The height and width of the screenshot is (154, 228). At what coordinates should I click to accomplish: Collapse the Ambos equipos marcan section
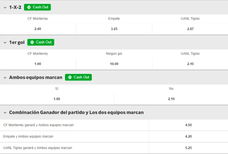(5, 78)
